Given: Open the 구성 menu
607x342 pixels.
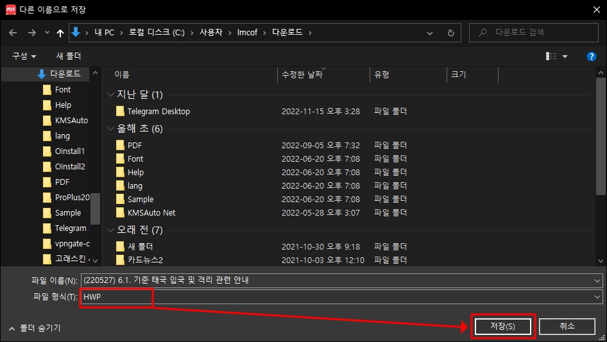Looking at the screenshot, I should coord(24,56).
